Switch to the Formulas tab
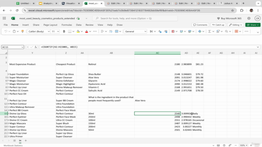The image size is (262, 147). click(x=67, y=25)
